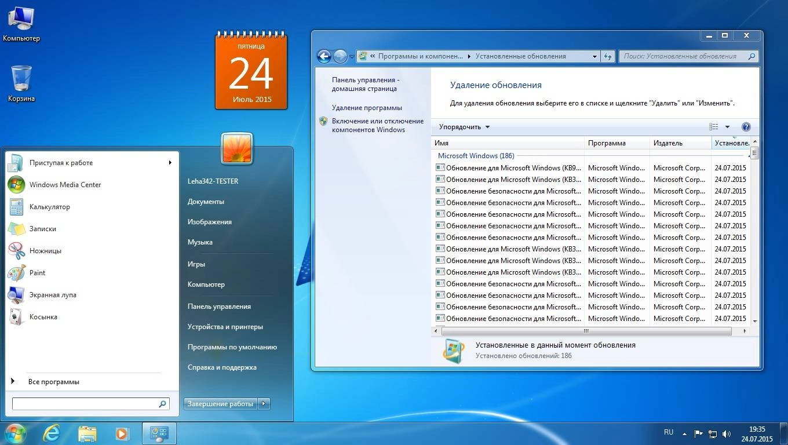This screenshot has height=445, width=788.
Task: Launch Windows Media Player from taskbar
Action: pyautogui.click(x=122, y=433)
